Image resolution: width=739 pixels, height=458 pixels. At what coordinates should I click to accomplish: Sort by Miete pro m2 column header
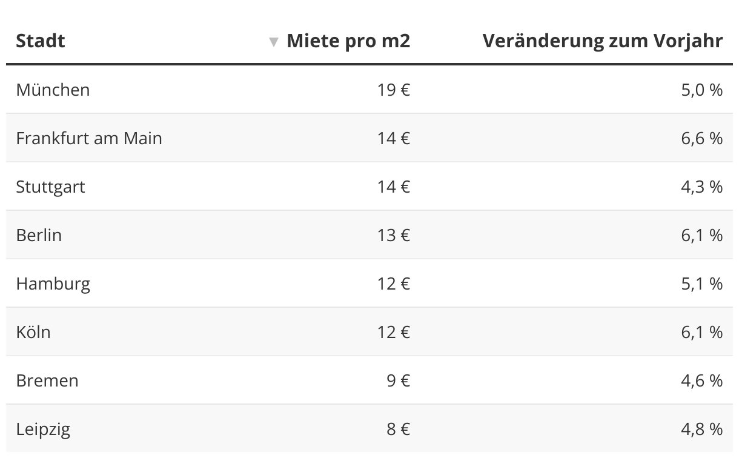coord(348,41)
